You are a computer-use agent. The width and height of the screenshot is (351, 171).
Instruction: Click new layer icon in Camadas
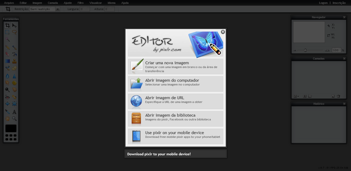point(333,96)
